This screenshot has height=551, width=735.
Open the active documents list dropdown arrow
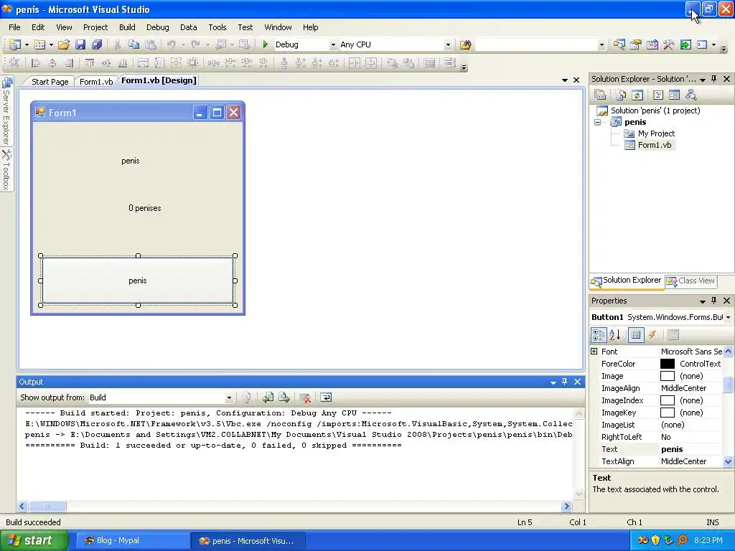coord(565,80)
